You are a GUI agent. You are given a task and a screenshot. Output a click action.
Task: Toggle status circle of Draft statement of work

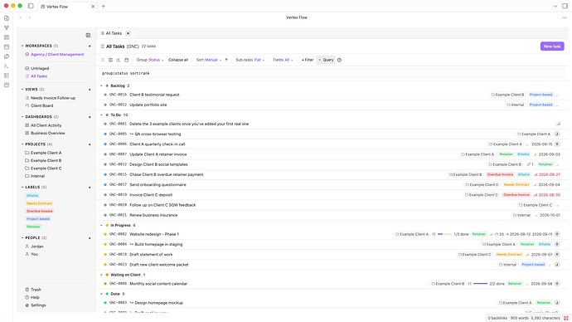[105, 255]
